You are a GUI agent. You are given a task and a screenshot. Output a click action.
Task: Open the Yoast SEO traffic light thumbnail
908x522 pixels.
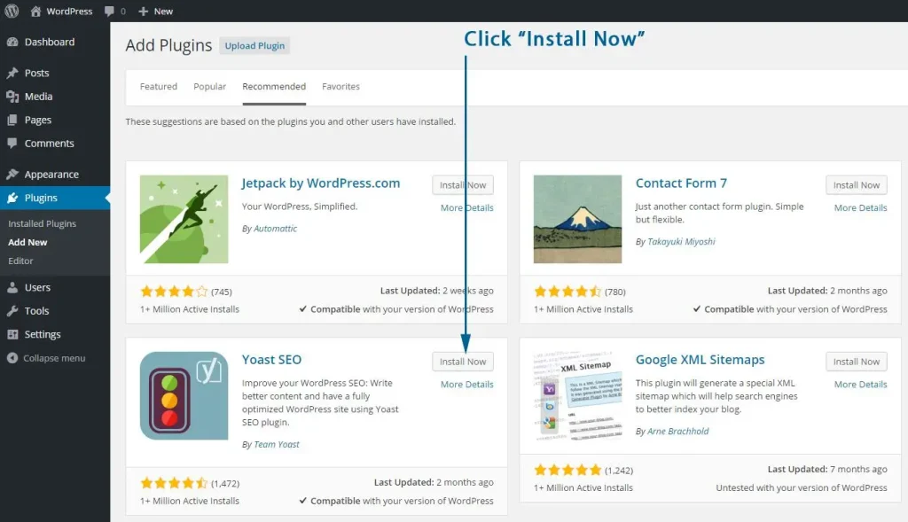pyautogui.click(x=184, y=396)
